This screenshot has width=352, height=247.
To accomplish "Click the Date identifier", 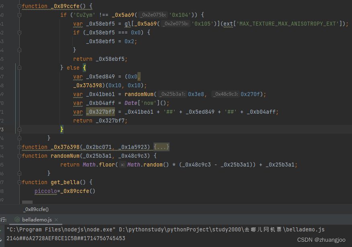I will (x=131, y=103).
